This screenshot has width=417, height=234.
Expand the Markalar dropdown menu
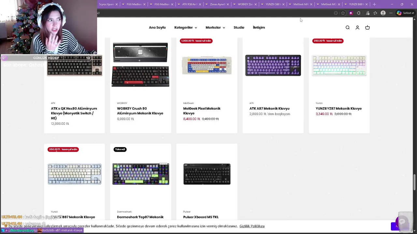pos(215,28)
